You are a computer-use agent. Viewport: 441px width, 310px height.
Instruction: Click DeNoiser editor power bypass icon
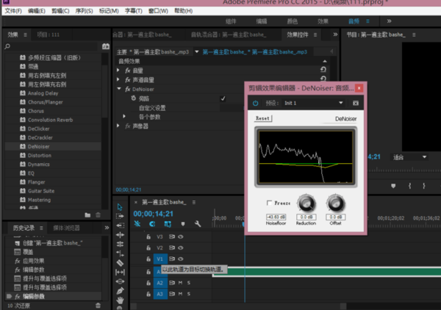pos(255,103)
